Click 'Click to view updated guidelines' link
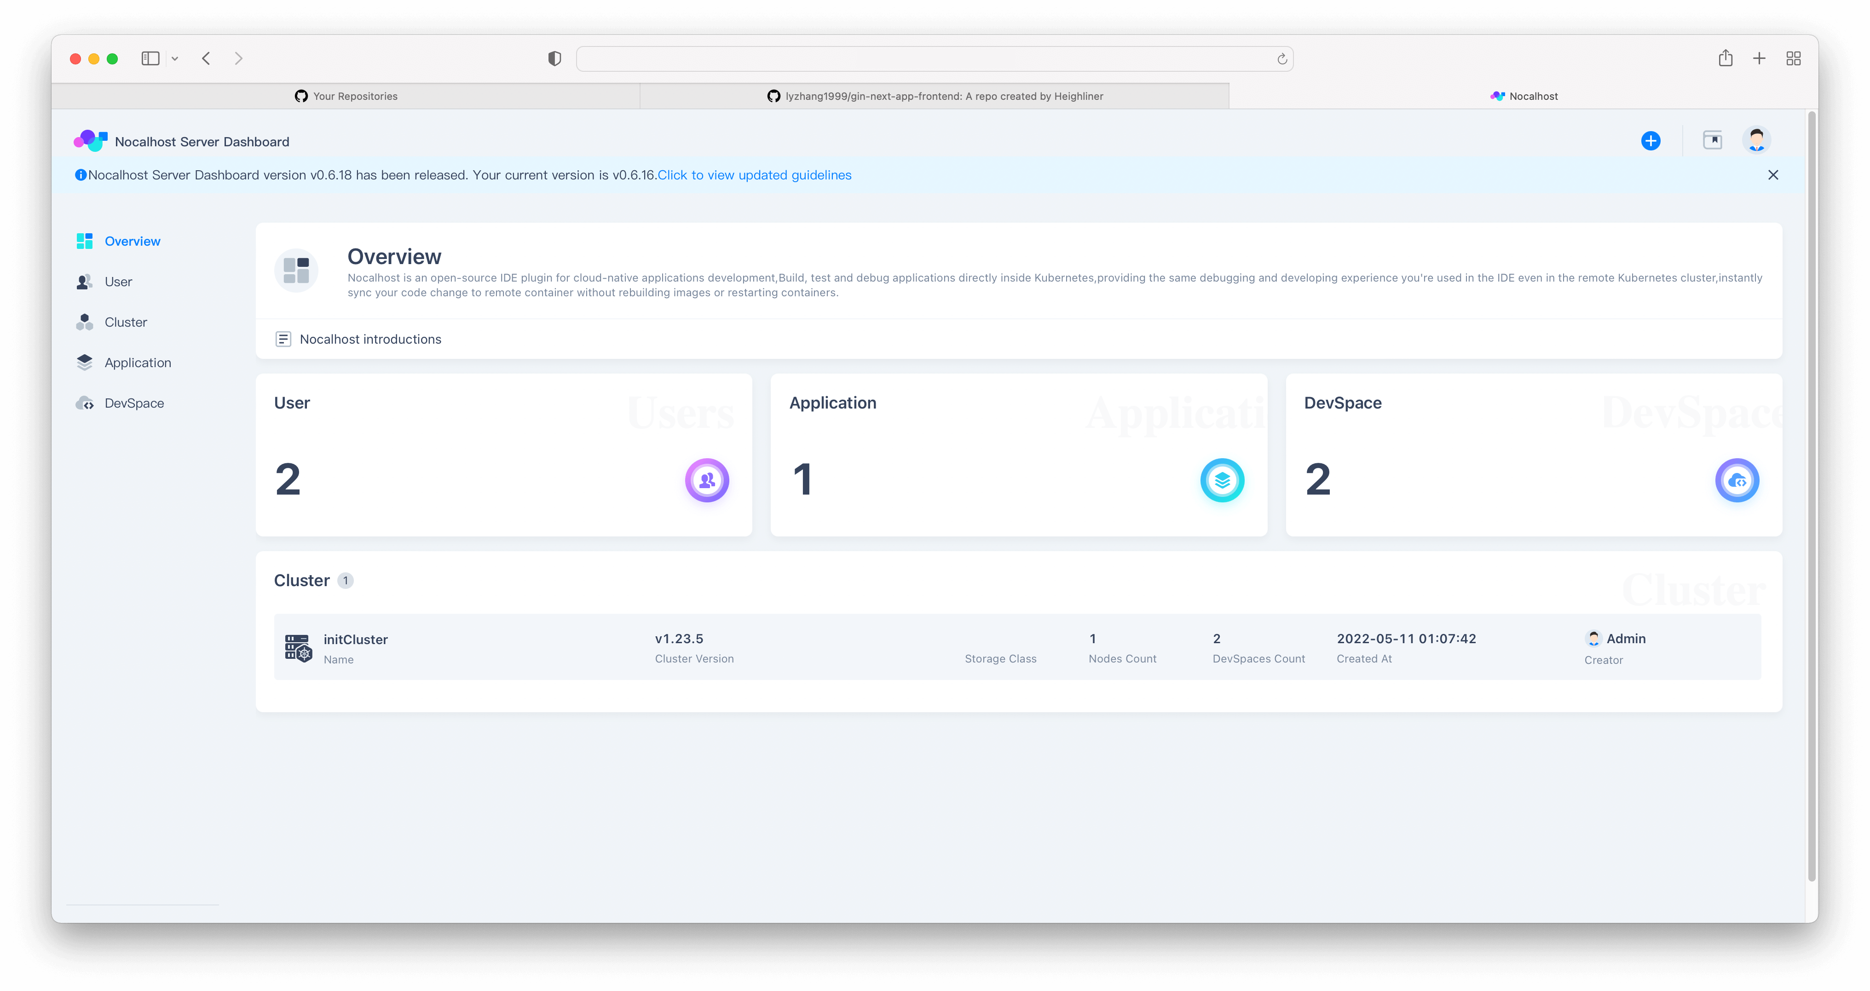This screenshot has width=1870, height=991. [755, 174]
